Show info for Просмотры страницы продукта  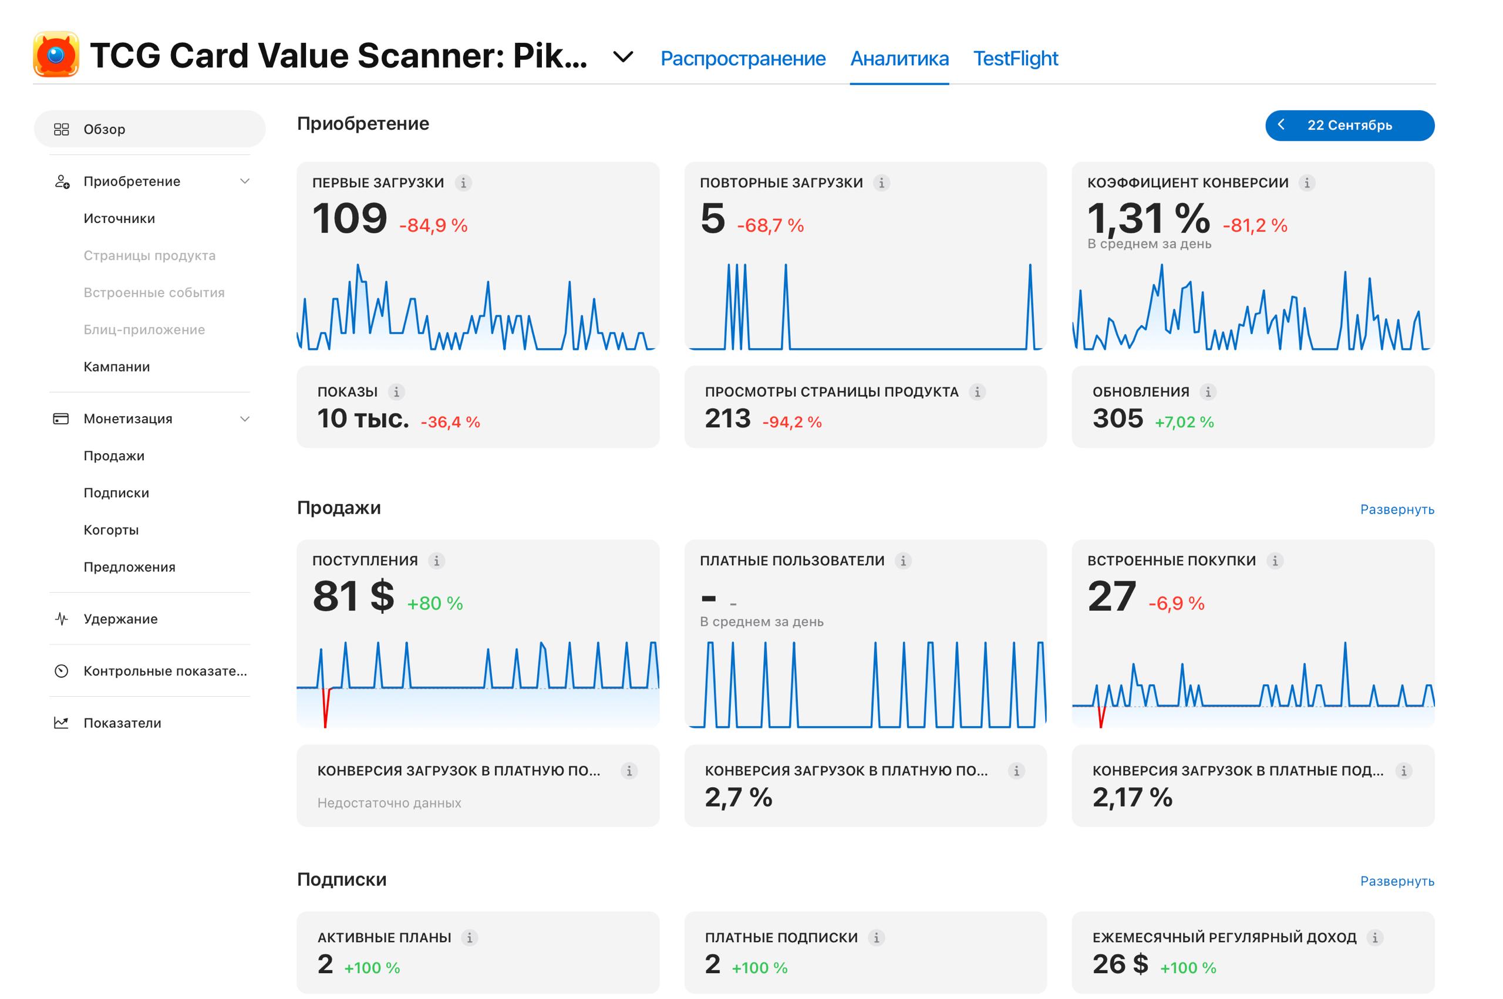pos(977,393)
